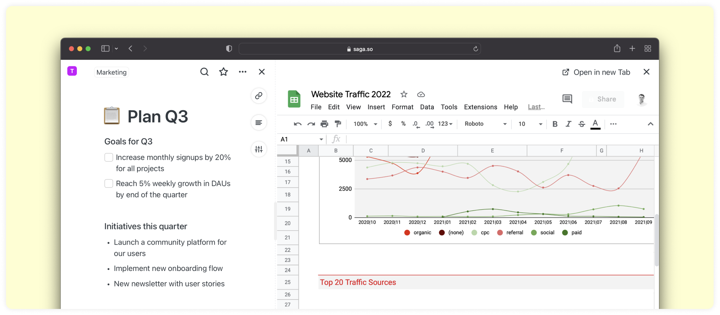Open page settings sliders icon
Viewport: 720px width, 315px height.
tap(259, 149)
